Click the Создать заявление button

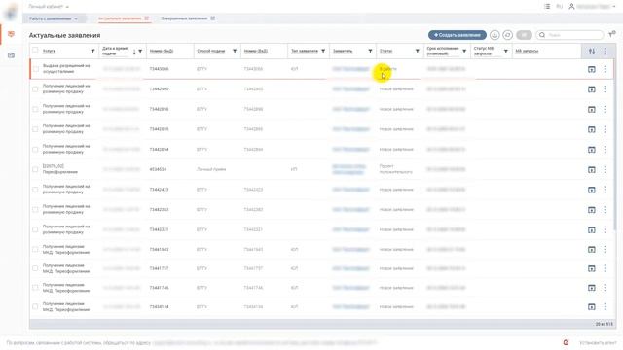[457, 35]
